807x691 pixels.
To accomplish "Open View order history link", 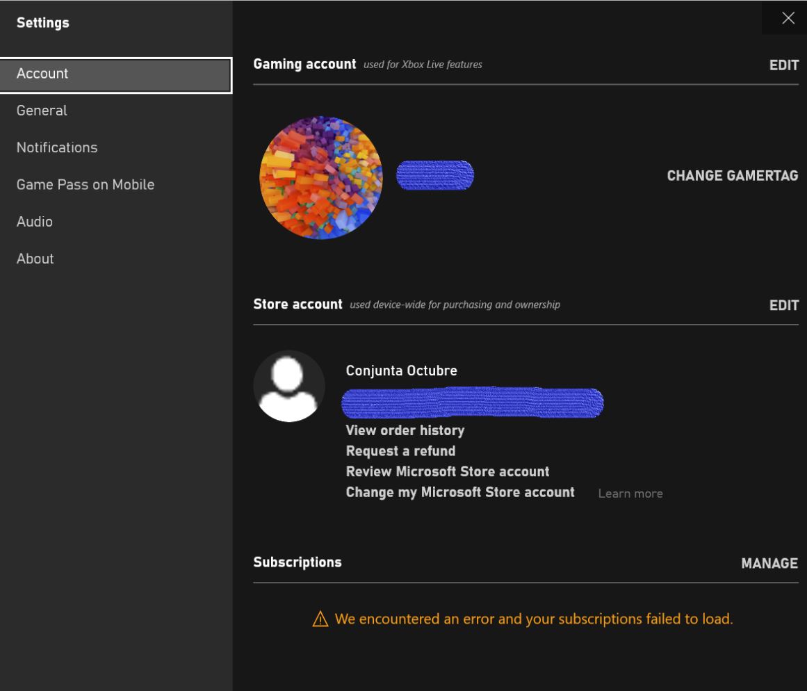I will tap(405, 430).
